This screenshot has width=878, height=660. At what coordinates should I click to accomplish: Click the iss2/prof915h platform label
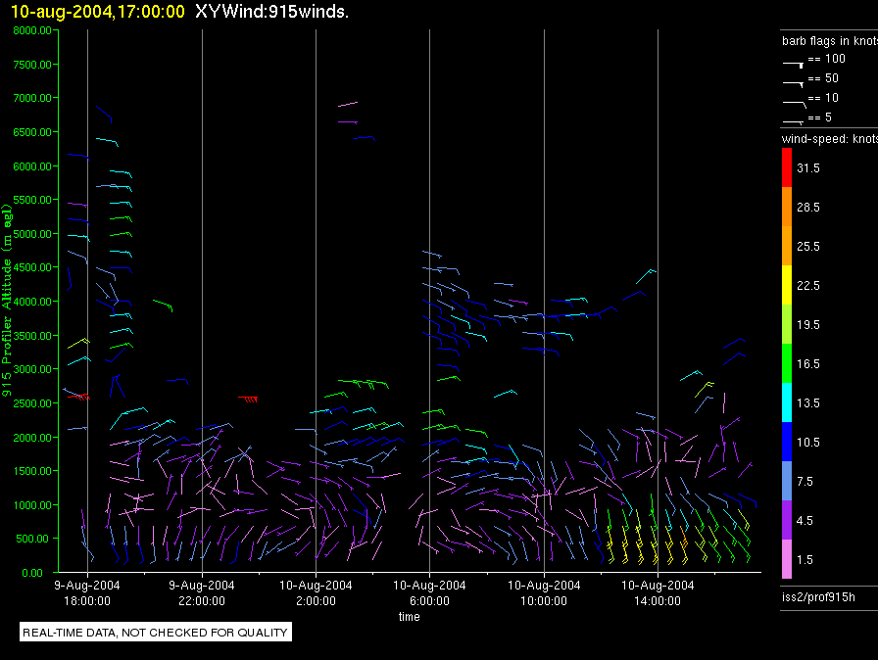(x=814, y=594)
